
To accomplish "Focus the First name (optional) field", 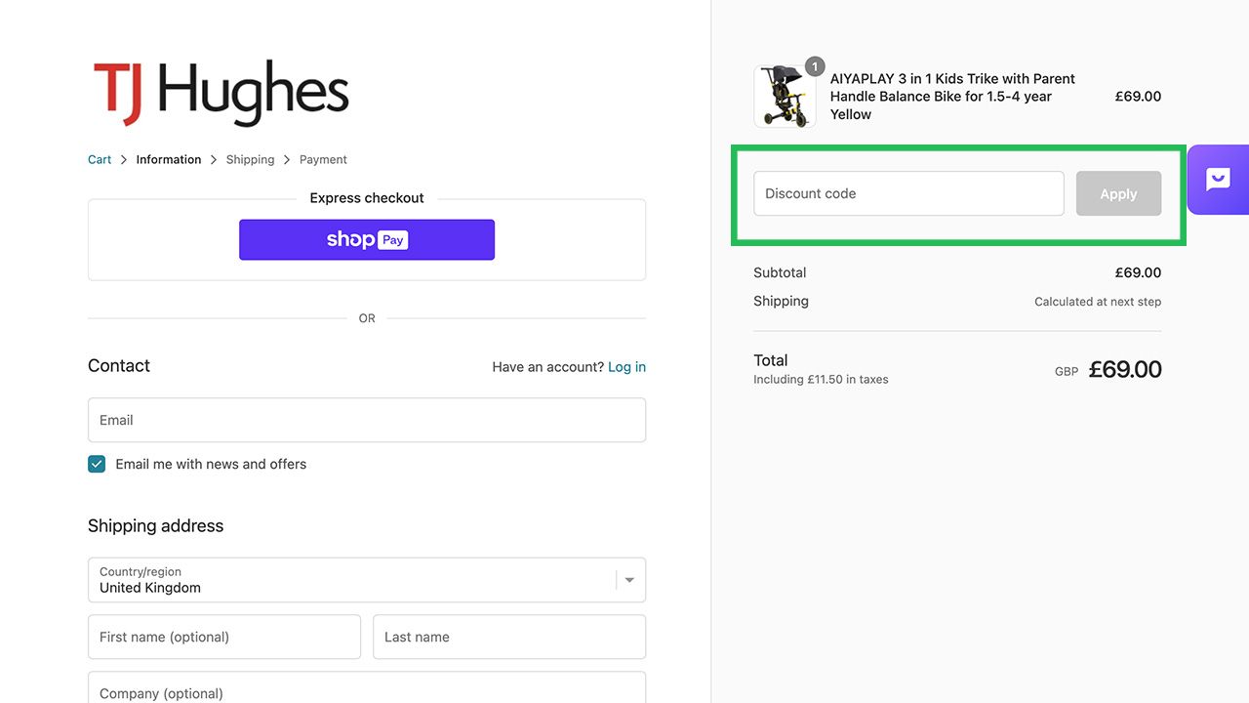I will [x=224, y=637].
